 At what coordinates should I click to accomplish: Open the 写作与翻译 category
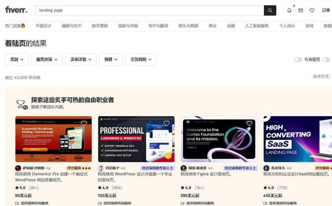[158, 26]
